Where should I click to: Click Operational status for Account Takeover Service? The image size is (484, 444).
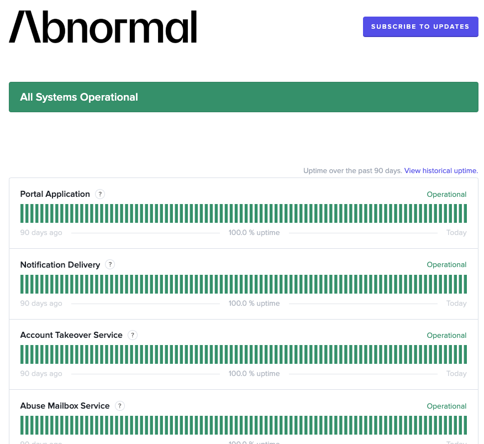[446, 335]
